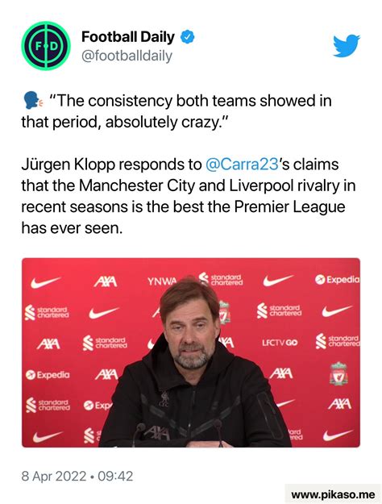Viewport: 382px width, 504px height.
Task: Click the Football Daily account name
Action: pyautogui.click(x=128, y=36)
